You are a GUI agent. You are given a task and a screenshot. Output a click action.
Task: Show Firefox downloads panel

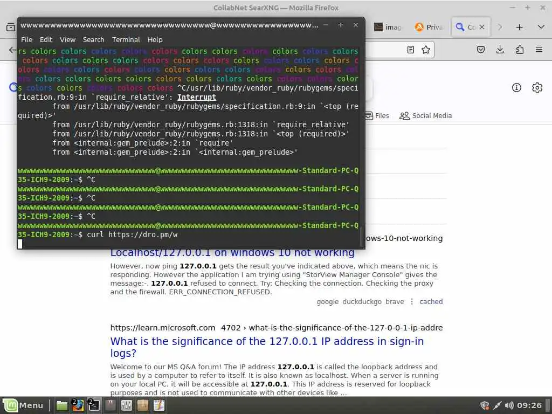click(x=500, y=50)
